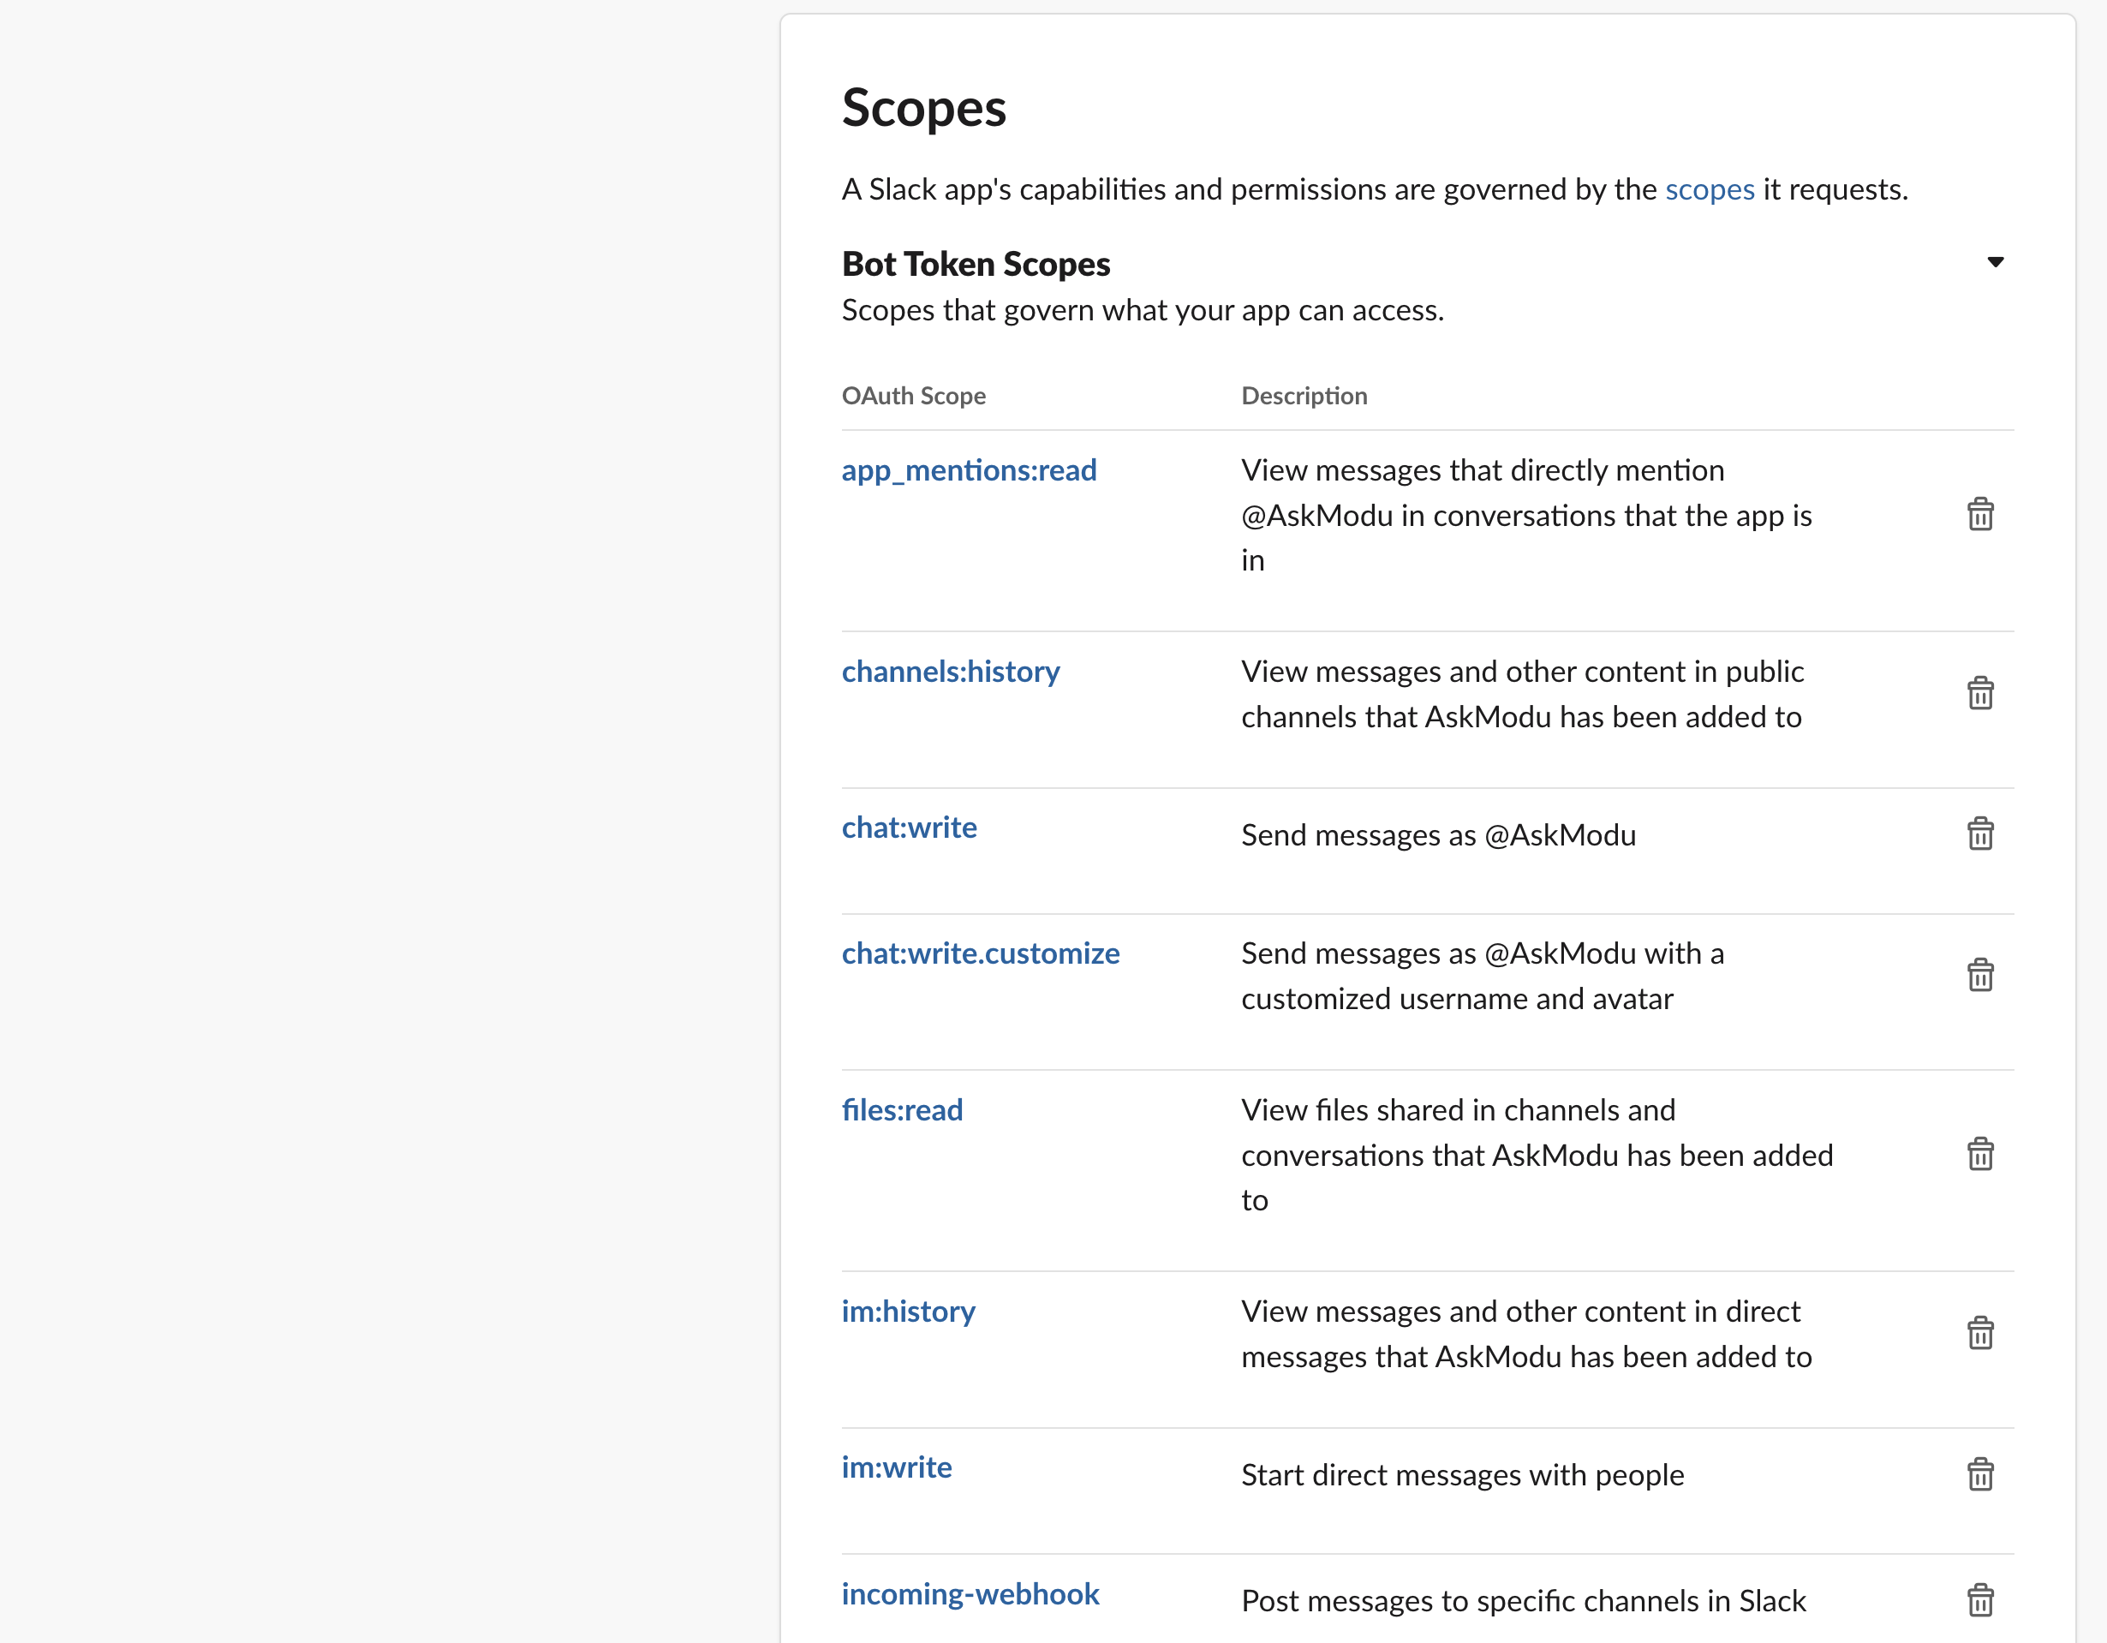Delete the files:read scope
The width and height of the screenshot is (2107, 1643).
pyautogui.click(x=1979, y=1154)
